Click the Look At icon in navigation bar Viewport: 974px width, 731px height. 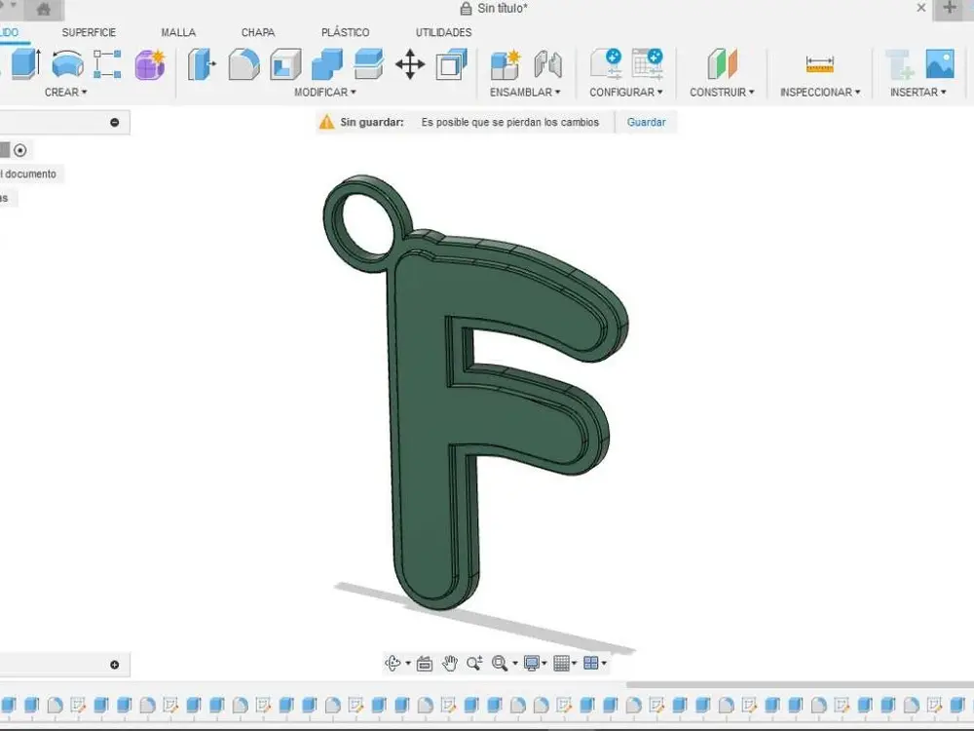click(x=425, y=663)
